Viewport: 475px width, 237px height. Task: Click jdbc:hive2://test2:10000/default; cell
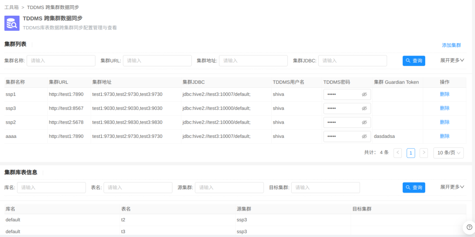[x=216, y=122]
